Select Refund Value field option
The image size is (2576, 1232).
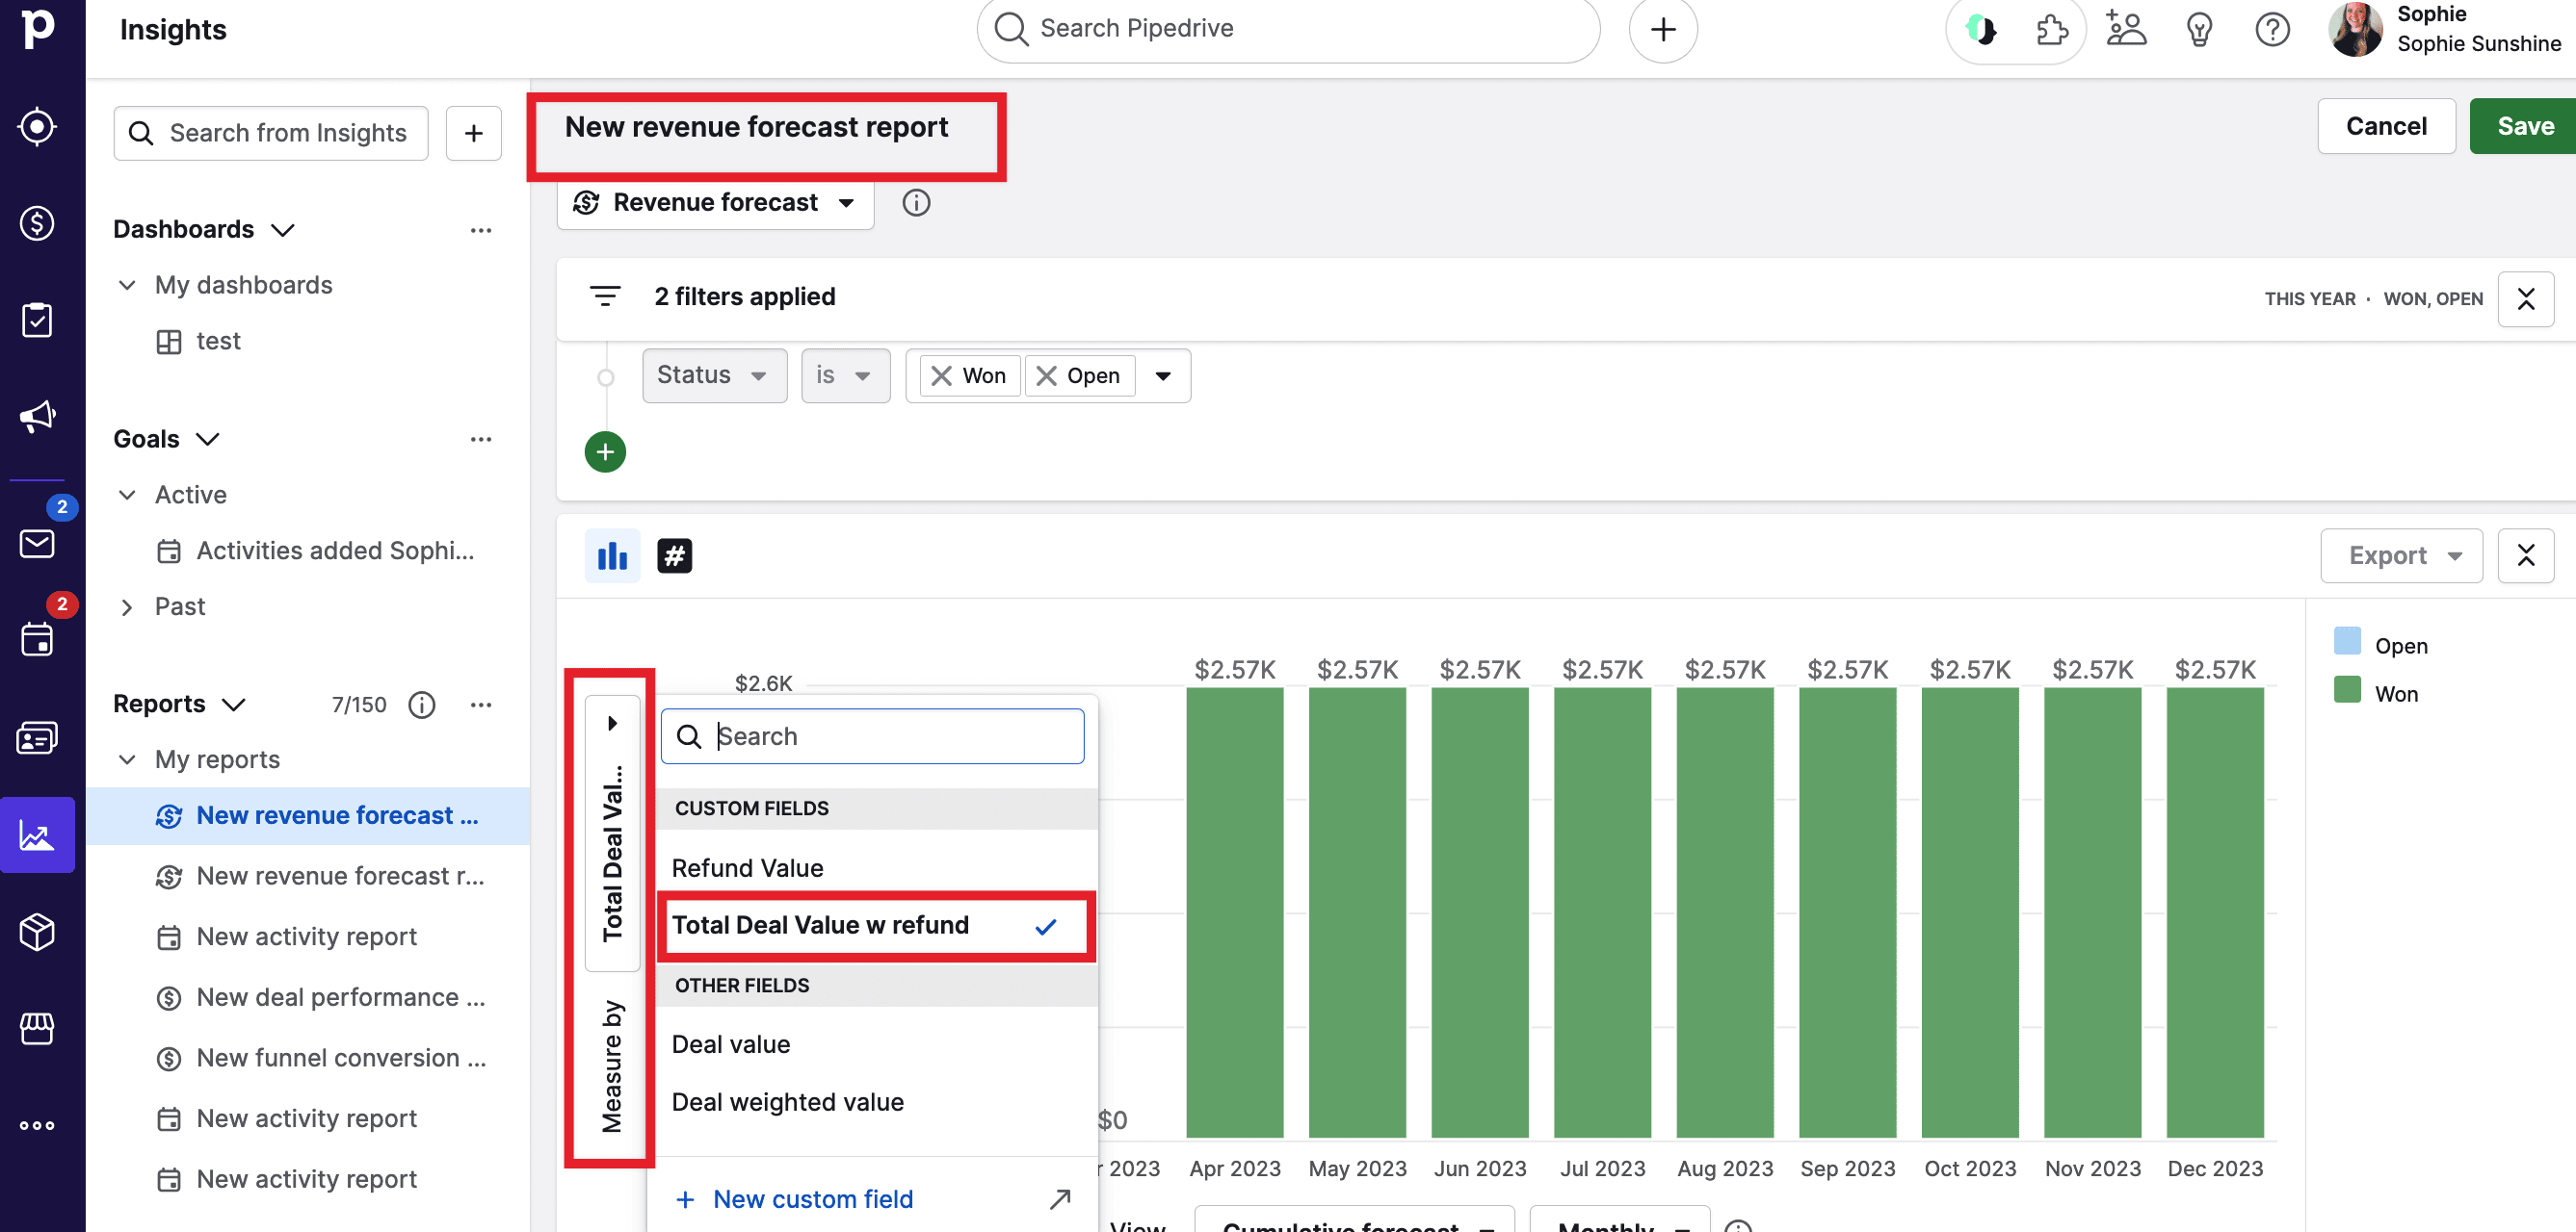[747, 867]
